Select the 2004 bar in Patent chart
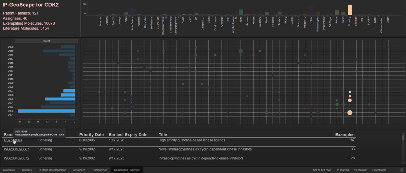Image resolution: width=406 pixels, height=173 pixels. coord(62,103)
